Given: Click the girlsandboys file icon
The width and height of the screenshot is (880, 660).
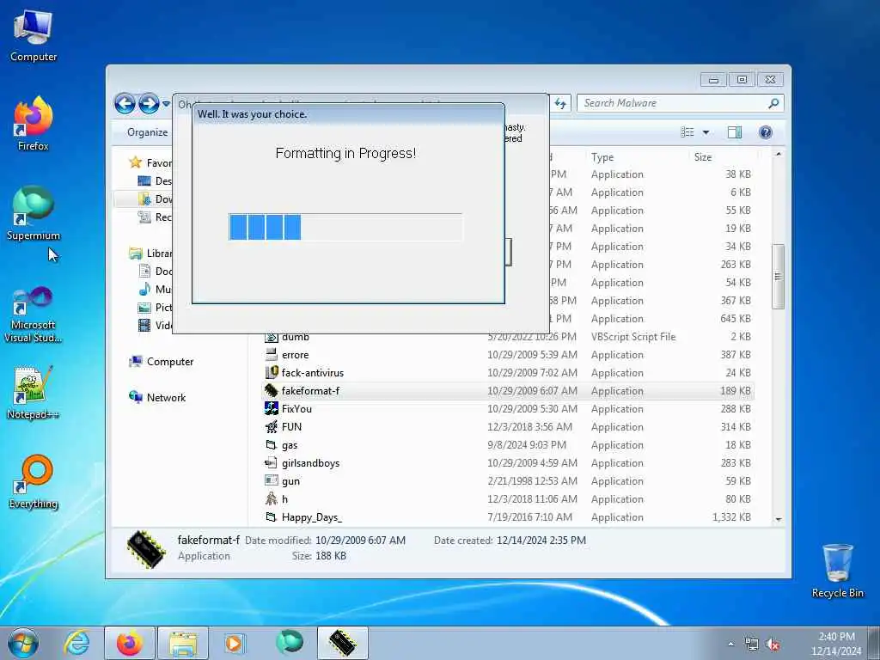Looking at the screenshot, I should [x=271, y=463].
